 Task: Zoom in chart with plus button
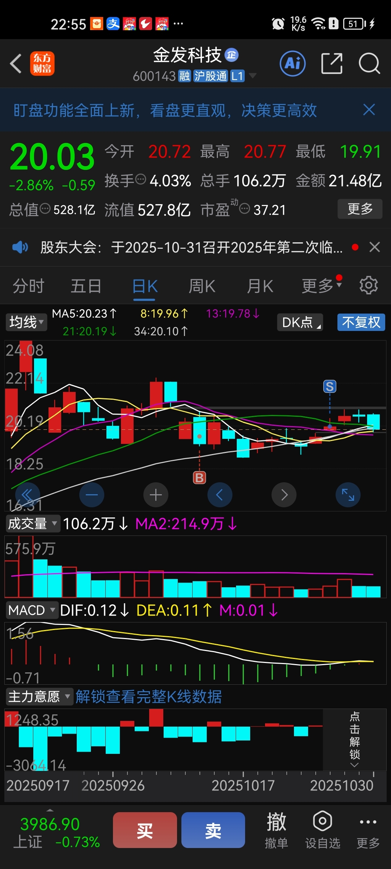156,495
